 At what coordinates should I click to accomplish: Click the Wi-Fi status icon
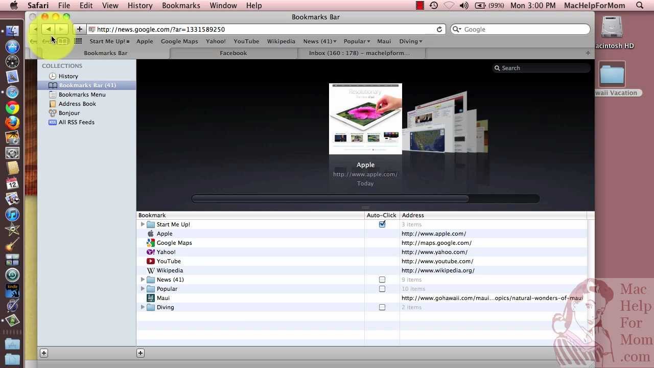[449, 6]
